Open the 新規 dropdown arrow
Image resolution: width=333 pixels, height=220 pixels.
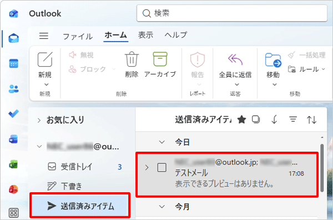click(x=46, y=84)
